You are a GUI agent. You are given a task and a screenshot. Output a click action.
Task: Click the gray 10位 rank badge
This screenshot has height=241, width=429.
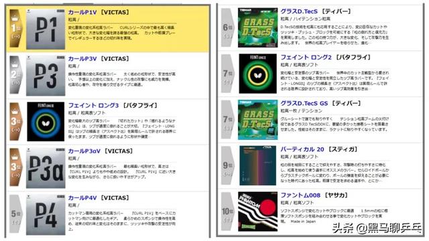point(227,211)
